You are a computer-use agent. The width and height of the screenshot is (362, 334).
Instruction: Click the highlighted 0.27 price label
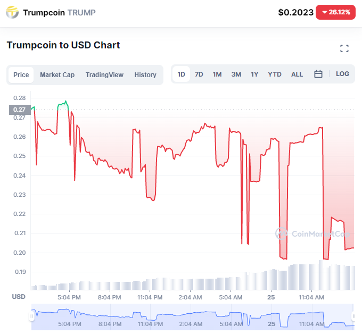(20, 110)
